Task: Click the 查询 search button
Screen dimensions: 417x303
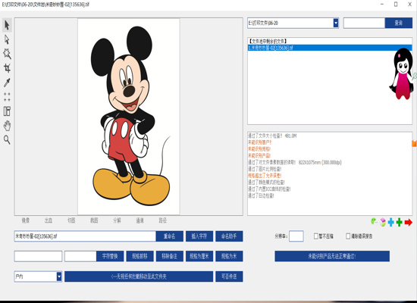Action: click(399, 23)
